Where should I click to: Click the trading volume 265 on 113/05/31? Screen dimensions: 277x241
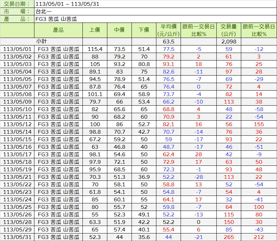(x=229, y=237)
